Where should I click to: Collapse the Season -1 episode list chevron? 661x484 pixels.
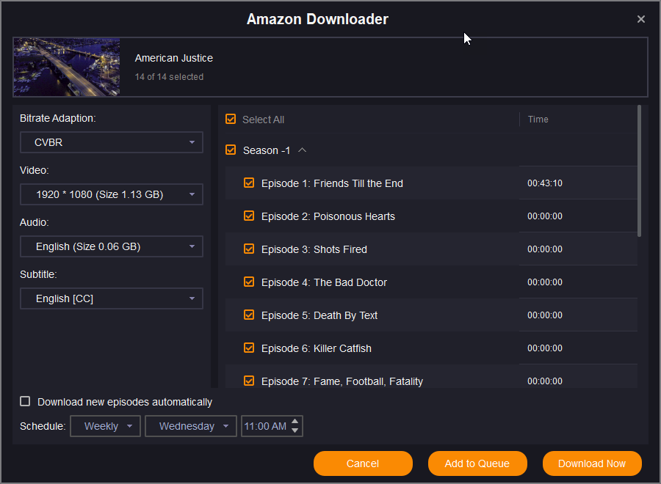coord(303,150)
